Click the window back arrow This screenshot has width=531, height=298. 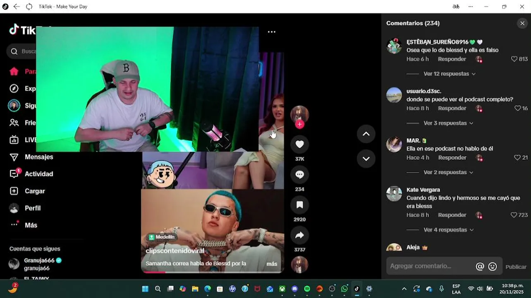pos(17,7)
